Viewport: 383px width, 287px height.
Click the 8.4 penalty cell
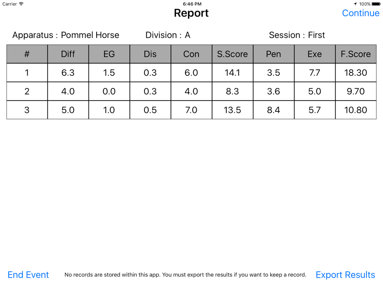tap(273, 110)
